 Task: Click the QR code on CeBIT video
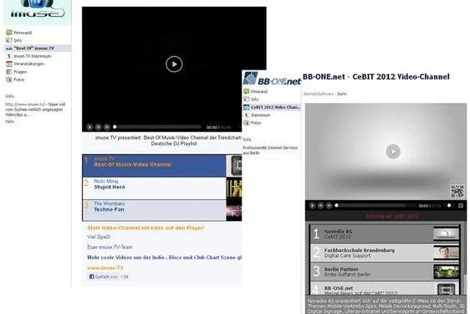457,191
